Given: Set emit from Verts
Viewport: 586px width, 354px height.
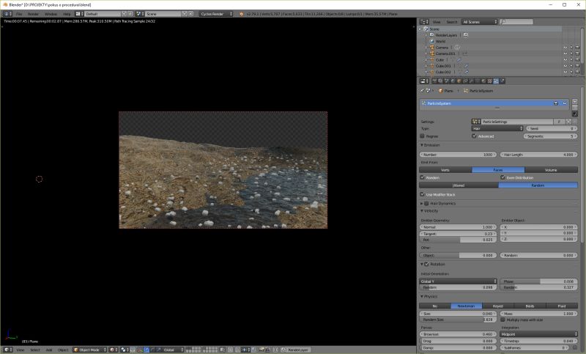Looking at the screenshot, I should 445,170.
